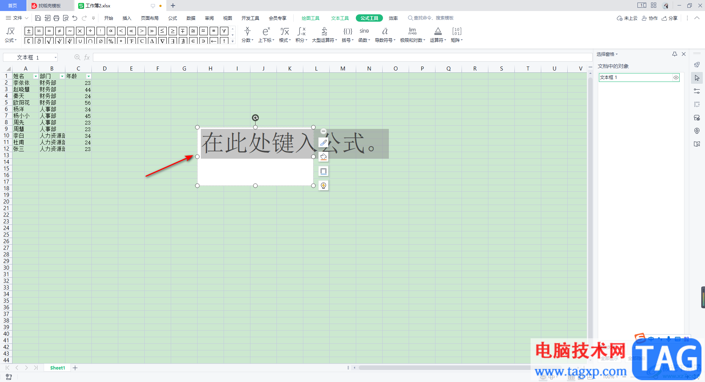The width and height of the screenshot is (705, 382).
Task: Click the 找稻壳模板 tab
Action: point(50,6)
